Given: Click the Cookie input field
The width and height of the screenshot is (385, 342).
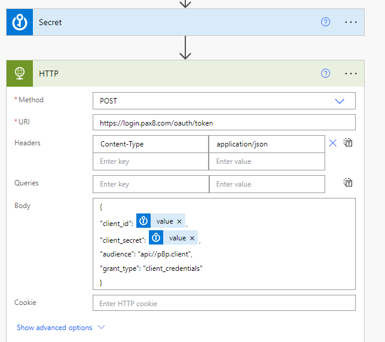Looking at the screenshot, I should click(x=224, y=303).
